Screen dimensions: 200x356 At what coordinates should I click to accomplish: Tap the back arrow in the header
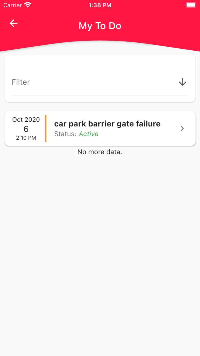[x=13, y=23]
